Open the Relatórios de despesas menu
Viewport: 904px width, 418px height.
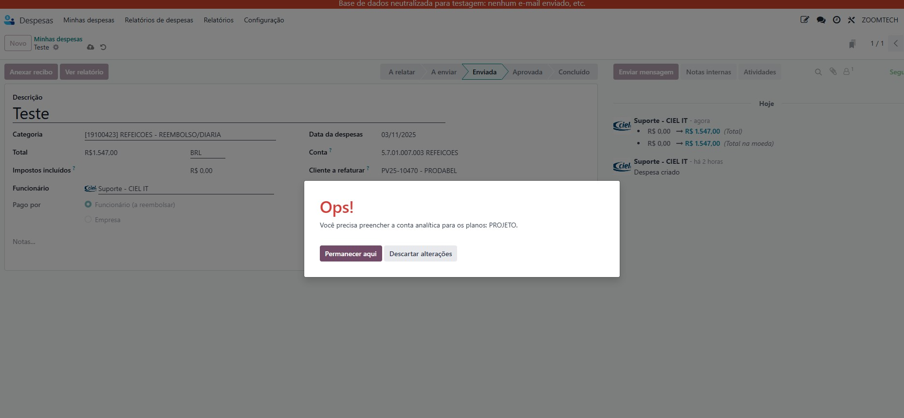pos(159,20)
